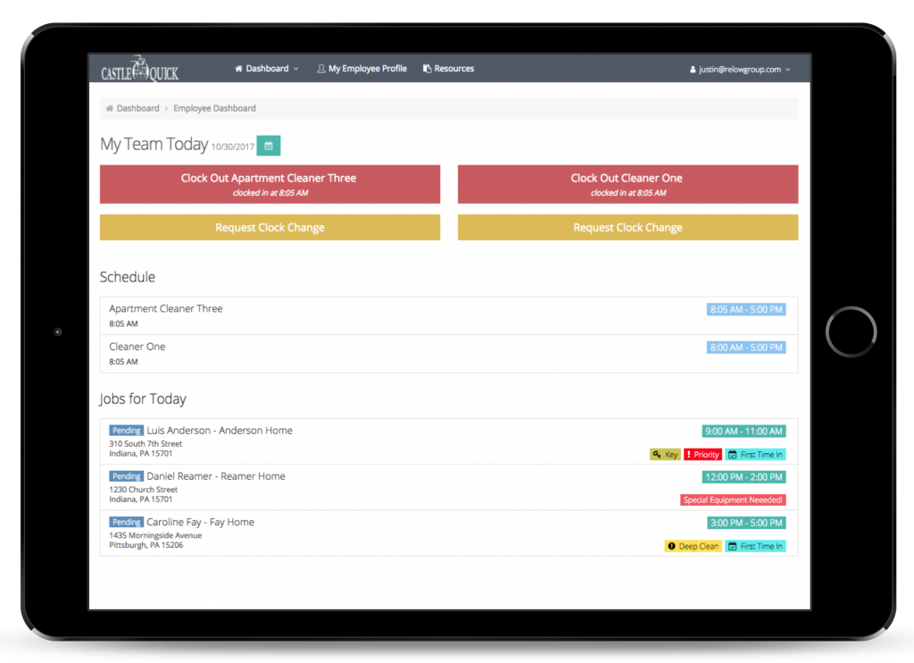The height and width of the screenshot is (663, 914).
Task: Clock out Cleaner One
Action: 627,184
